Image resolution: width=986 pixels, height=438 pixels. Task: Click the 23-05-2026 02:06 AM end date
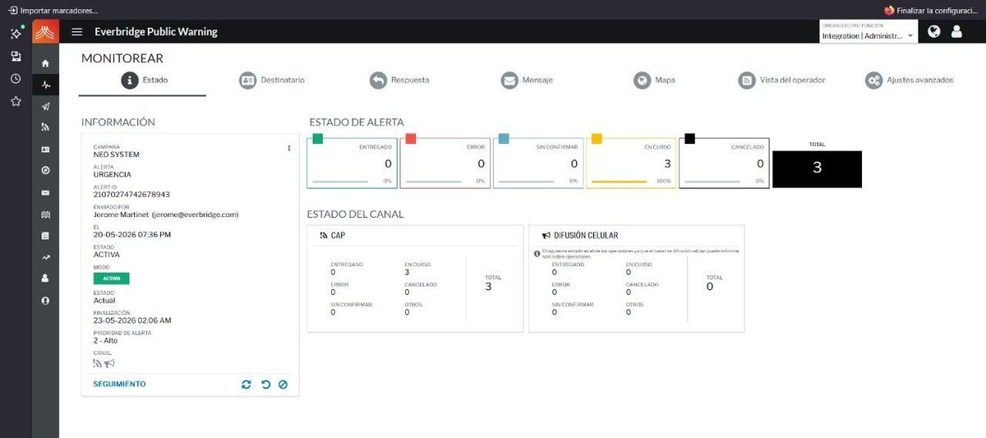[132, 320]
